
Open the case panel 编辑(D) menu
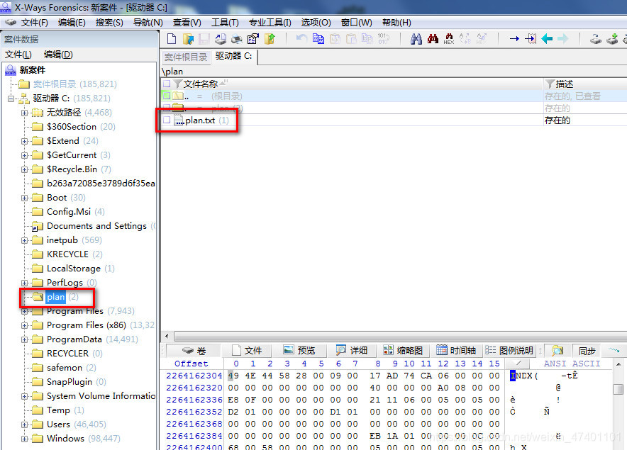point(58,55)
